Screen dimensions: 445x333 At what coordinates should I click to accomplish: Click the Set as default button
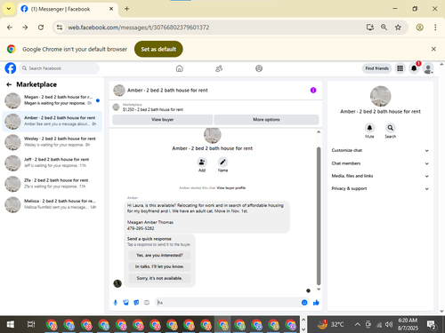point(158,49)
